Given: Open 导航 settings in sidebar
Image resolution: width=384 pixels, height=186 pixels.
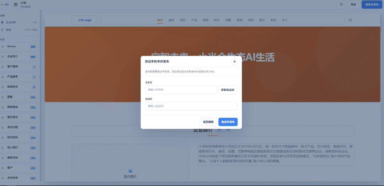Looking at the screenshot, I should tap(19, 30).
